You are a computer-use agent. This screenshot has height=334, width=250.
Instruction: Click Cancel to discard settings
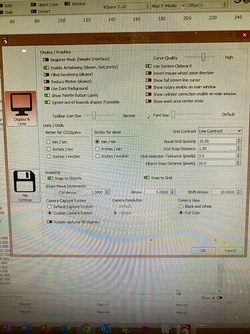click(x=231, y=251)
